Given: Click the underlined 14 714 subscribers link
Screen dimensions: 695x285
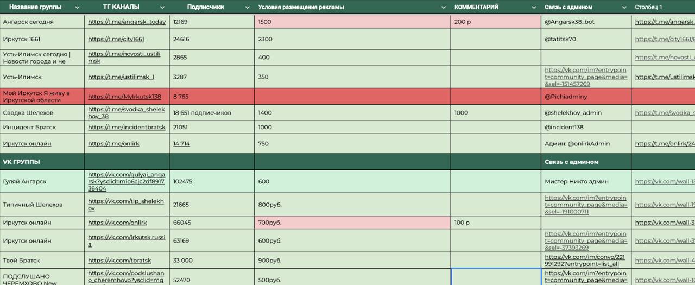Looking at the screenshot, I should coord(181,144).
